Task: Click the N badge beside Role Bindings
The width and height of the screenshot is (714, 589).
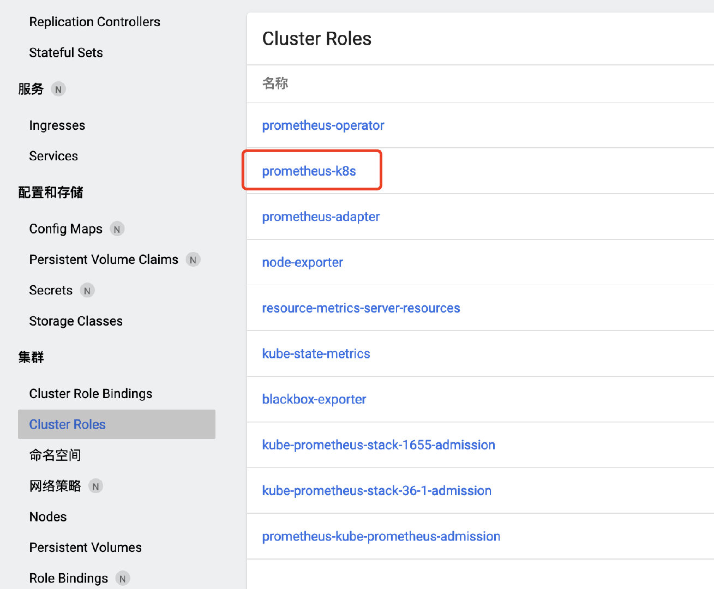Action: click(123, 578)
